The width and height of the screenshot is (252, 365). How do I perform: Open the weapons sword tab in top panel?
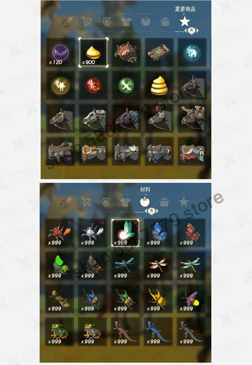coord(67,22)
